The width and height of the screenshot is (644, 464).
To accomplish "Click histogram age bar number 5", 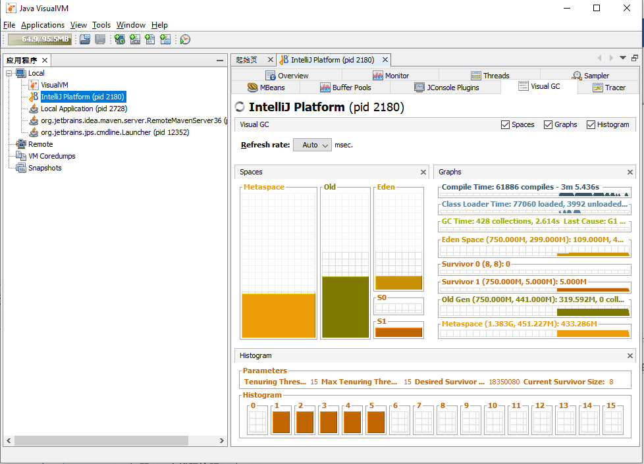I will click(x=376, y=422).
